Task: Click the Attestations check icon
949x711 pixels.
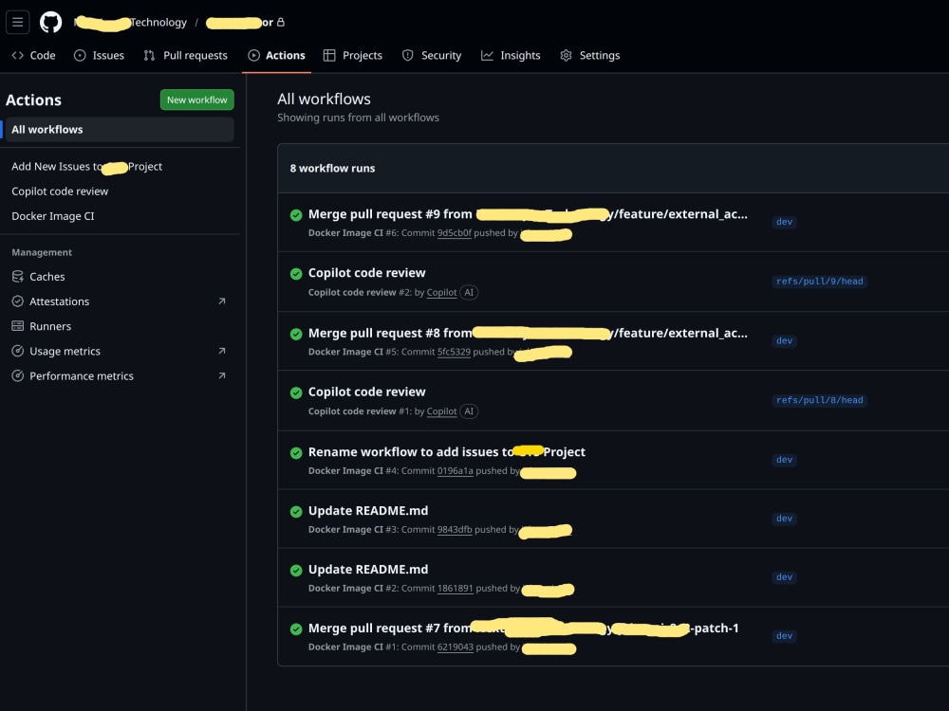Action: coord(17,301)
